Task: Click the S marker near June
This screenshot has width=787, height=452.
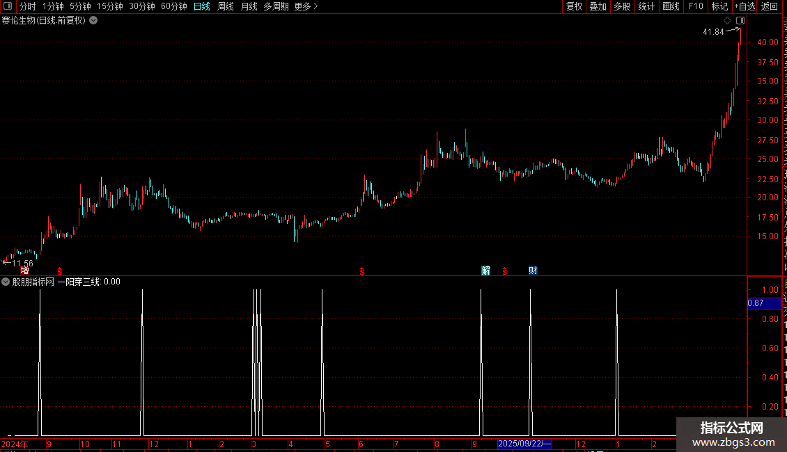Action: click(362, 271)
